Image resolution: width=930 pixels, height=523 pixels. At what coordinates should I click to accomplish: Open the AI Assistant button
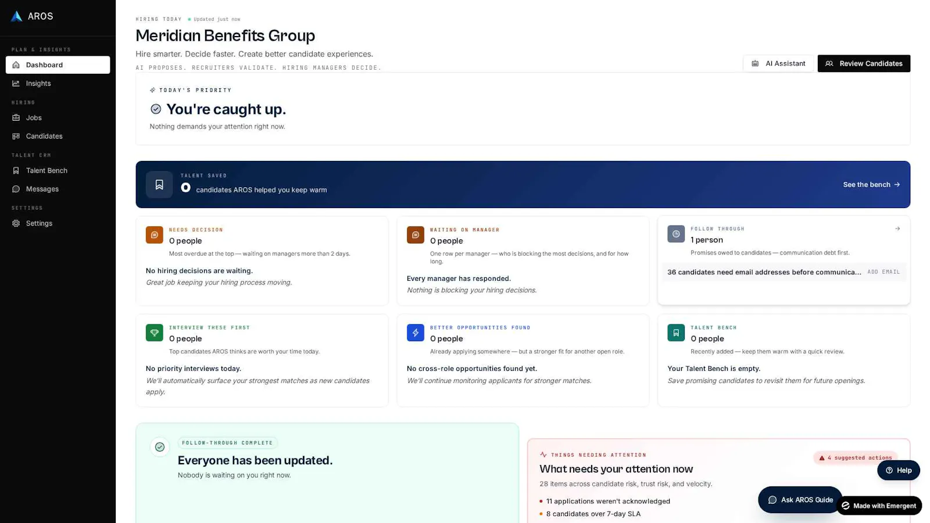point(778,63)
